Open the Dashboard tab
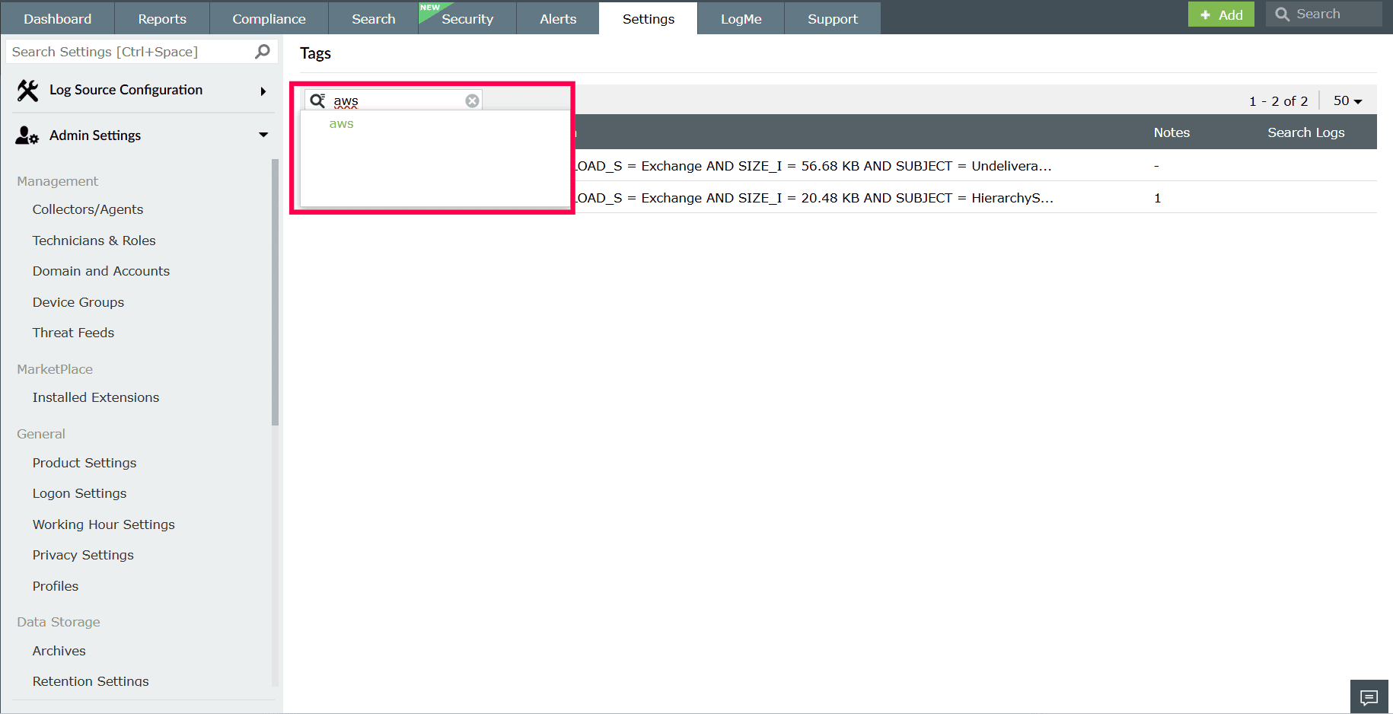Screen dimensions: 1393x714 pyautogui.click(x=58, y=18)
